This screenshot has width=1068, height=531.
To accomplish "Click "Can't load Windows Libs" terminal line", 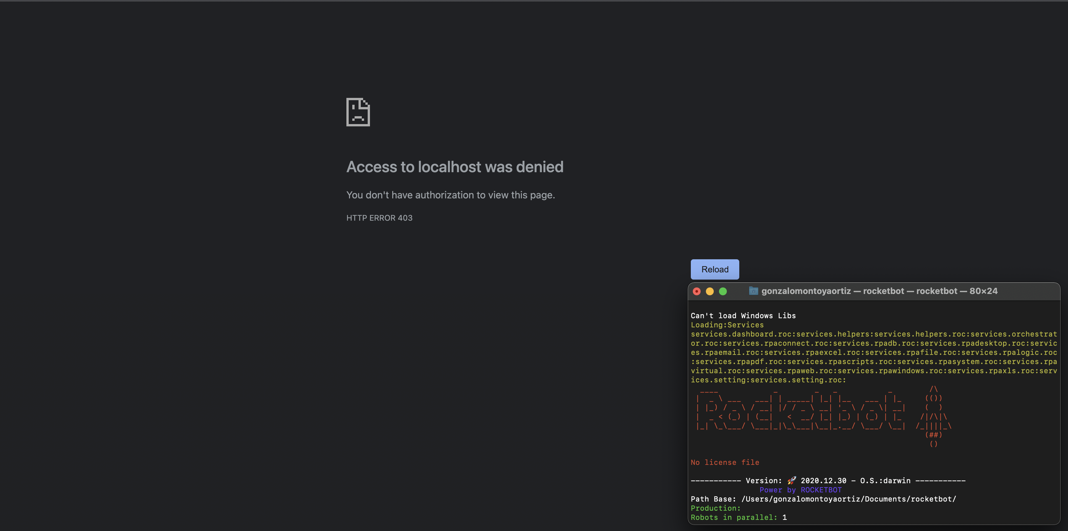I will pyautogui.click(x=743, y=316).
